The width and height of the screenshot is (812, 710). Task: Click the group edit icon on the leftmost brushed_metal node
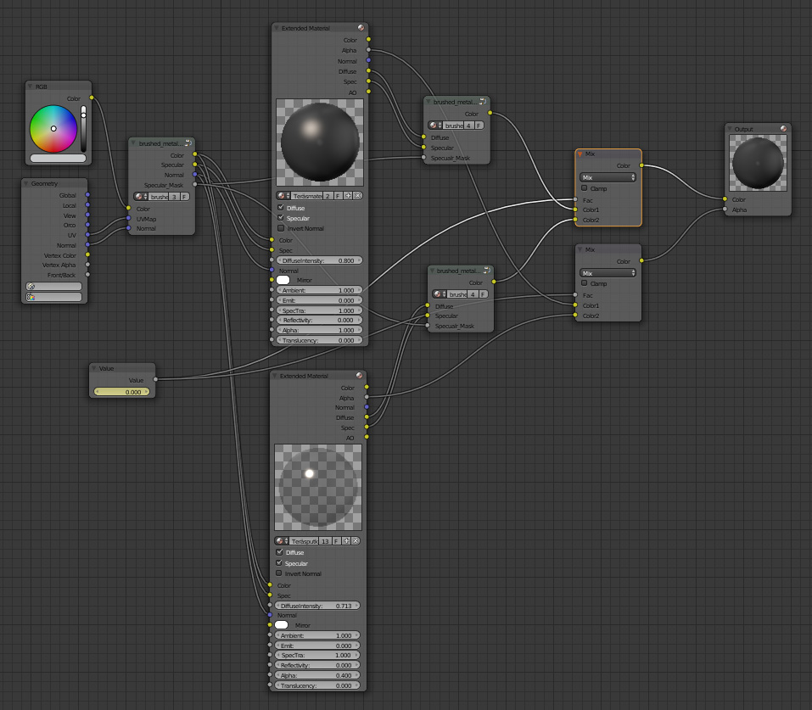tap(188, 143)
